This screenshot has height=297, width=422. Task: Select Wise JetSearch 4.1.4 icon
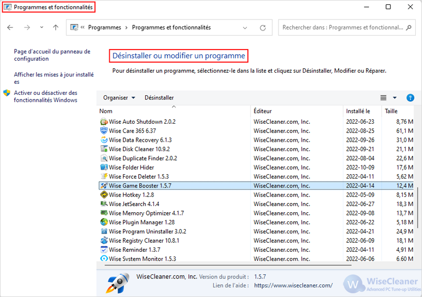(104, 204)
